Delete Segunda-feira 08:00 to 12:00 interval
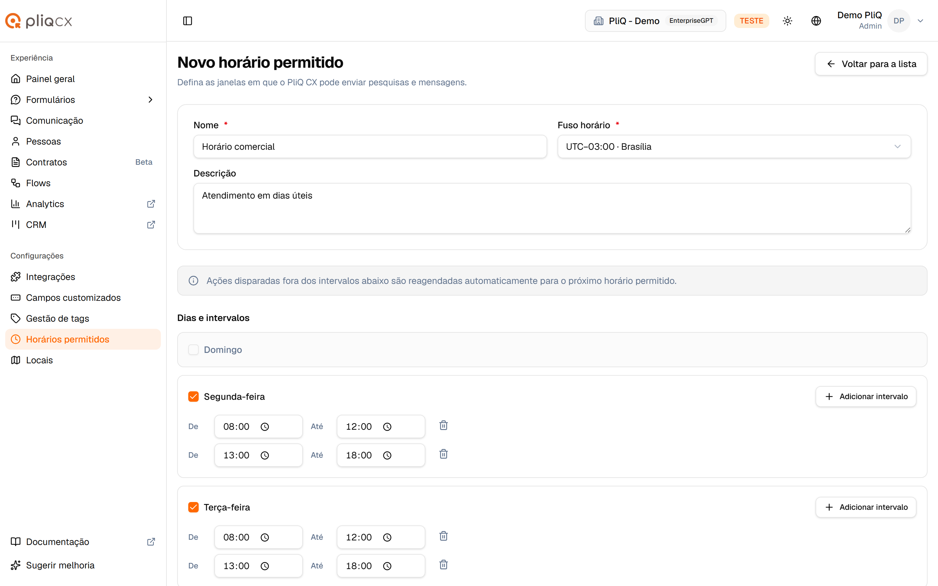This screenshot has height=586, width=938. [x=443, y=426]
